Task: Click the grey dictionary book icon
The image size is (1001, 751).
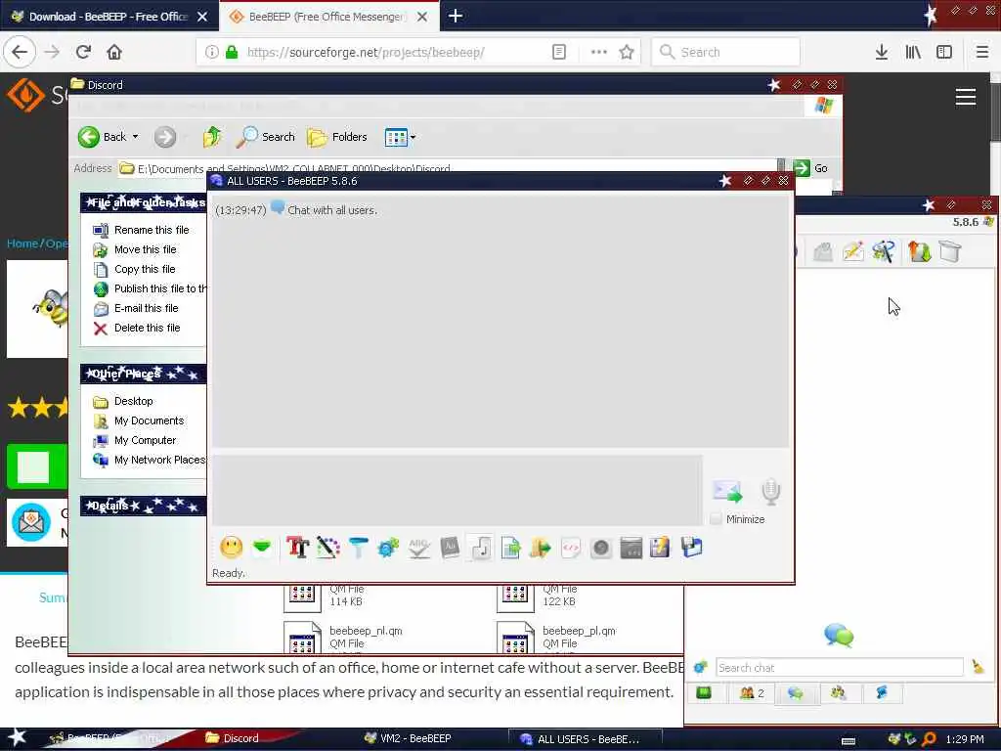Action: click(450, 548)
